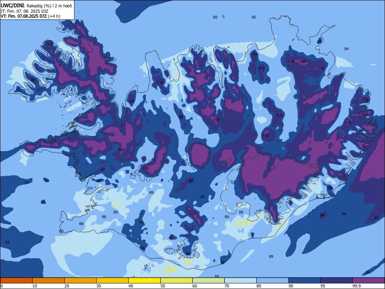Pick the amber 20–30 legend swatch
The width and height of the screenshot is (385, 289).
click(x=80, y=281)
